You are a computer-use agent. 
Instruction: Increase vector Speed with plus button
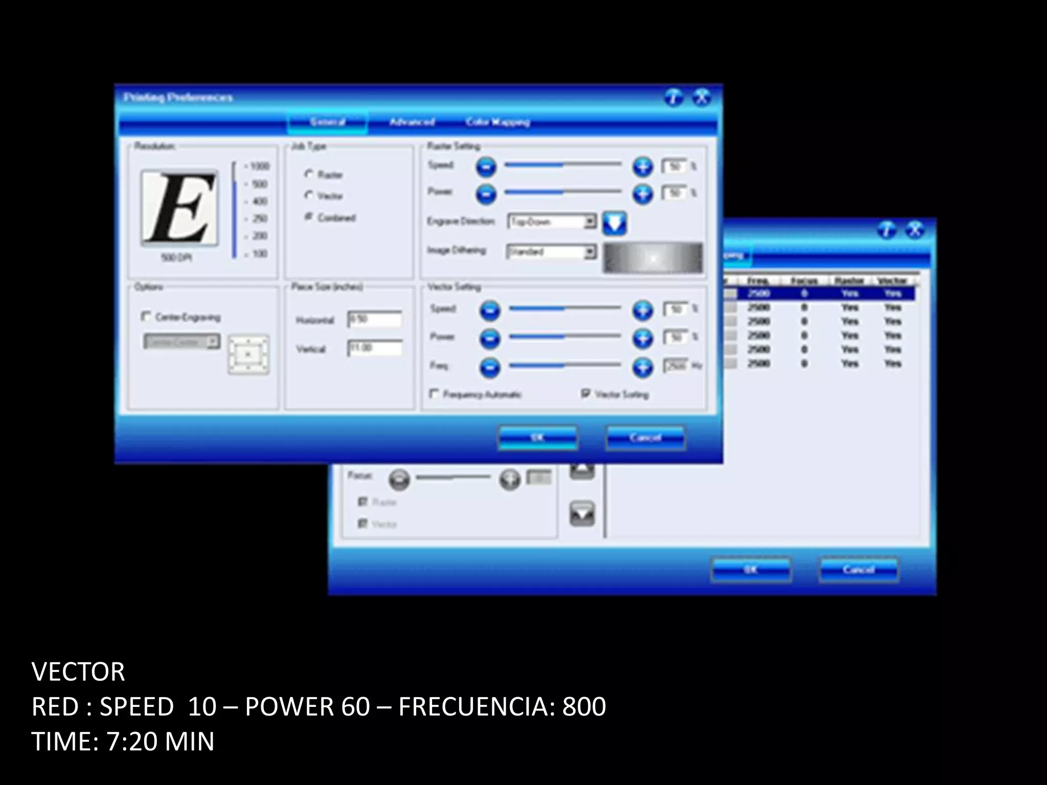pyautogui.click(x=643, y=311)
